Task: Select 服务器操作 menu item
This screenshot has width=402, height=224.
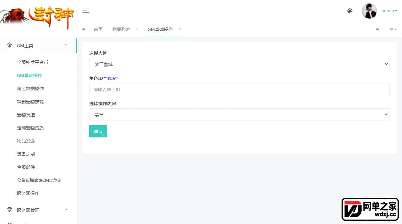Action: (28, 193)
